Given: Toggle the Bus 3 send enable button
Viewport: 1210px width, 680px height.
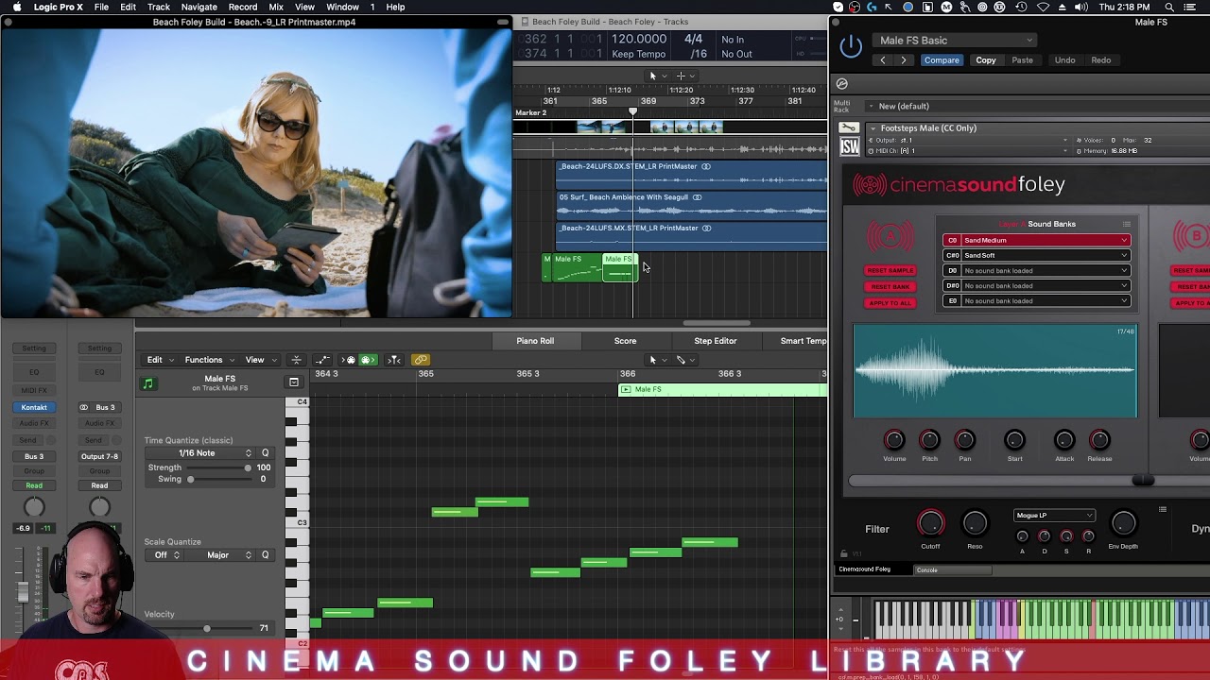Looking at the screenshot, I should pos(83,407).
